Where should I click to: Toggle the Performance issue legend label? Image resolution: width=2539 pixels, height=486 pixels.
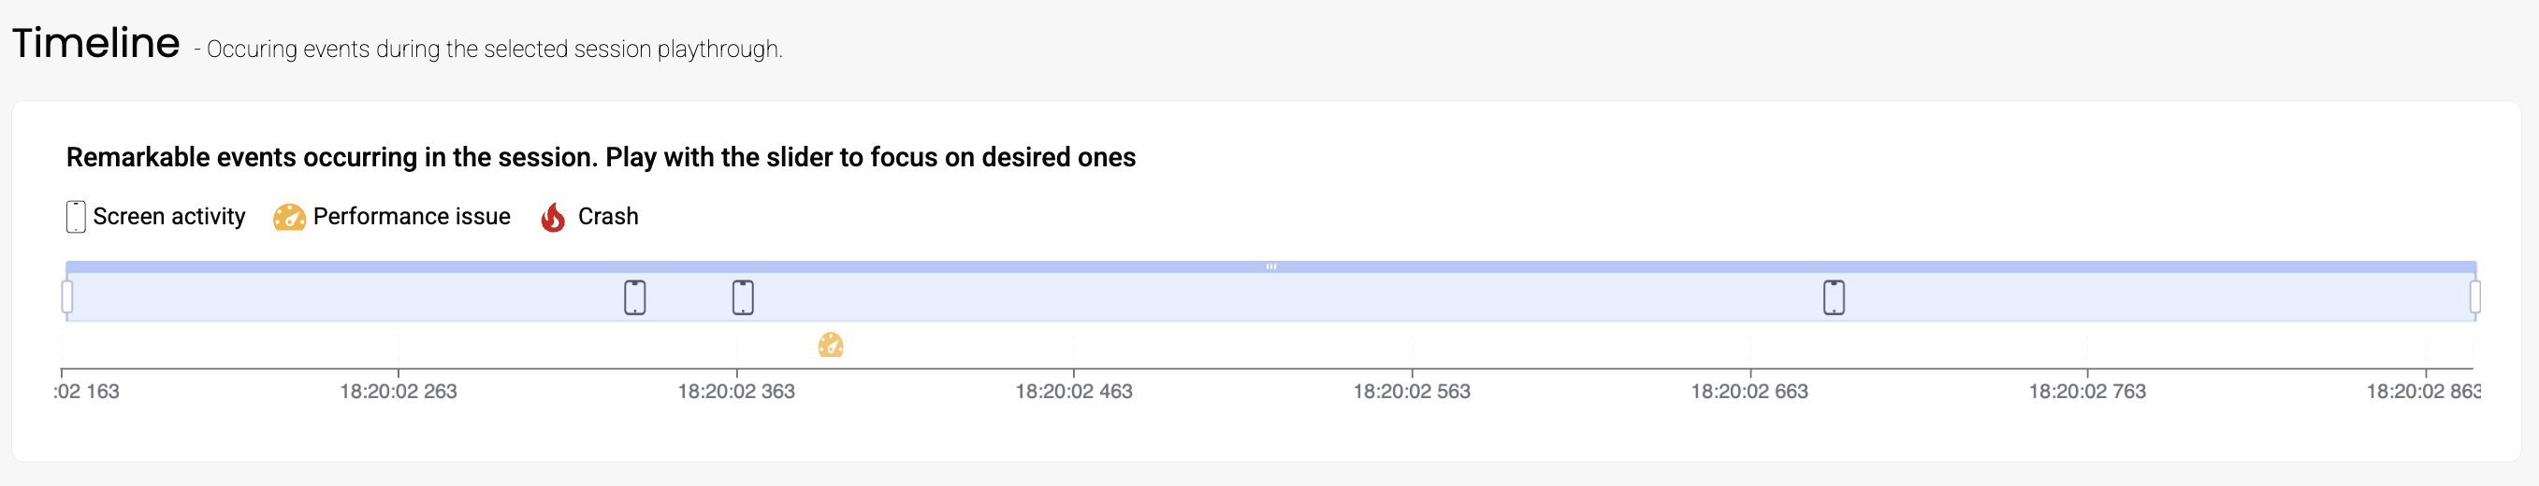tap(411, 217)
